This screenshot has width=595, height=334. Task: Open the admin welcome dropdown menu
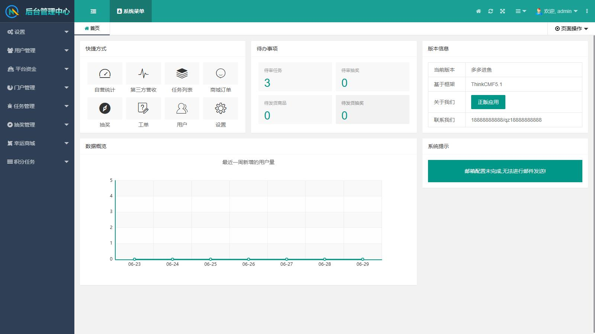point(558,11)
